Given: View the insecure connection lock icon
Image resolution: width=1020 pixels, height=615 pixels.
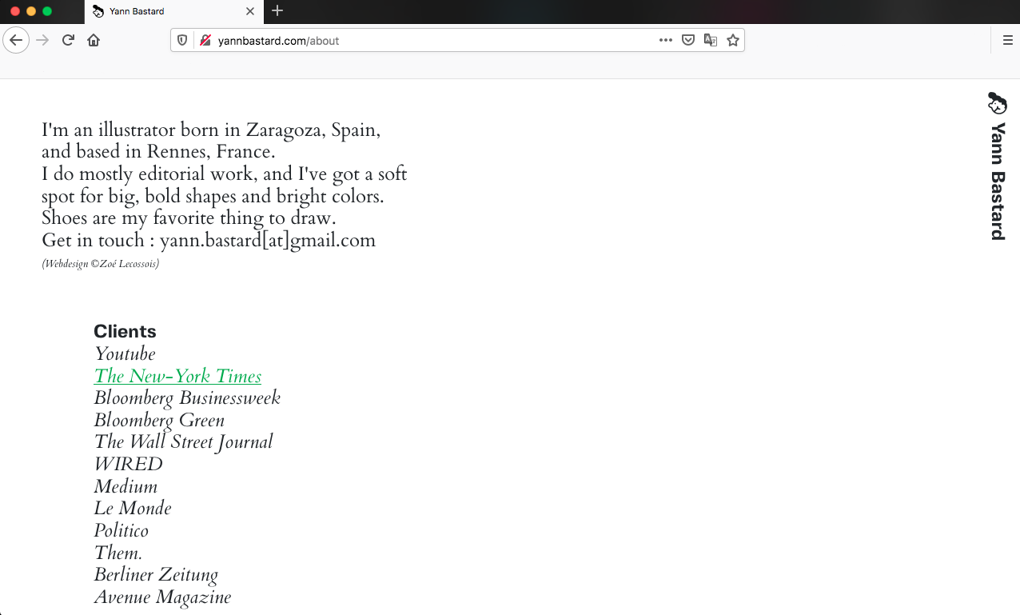Looking at the screenshot, I should click(x=205, y=40).
